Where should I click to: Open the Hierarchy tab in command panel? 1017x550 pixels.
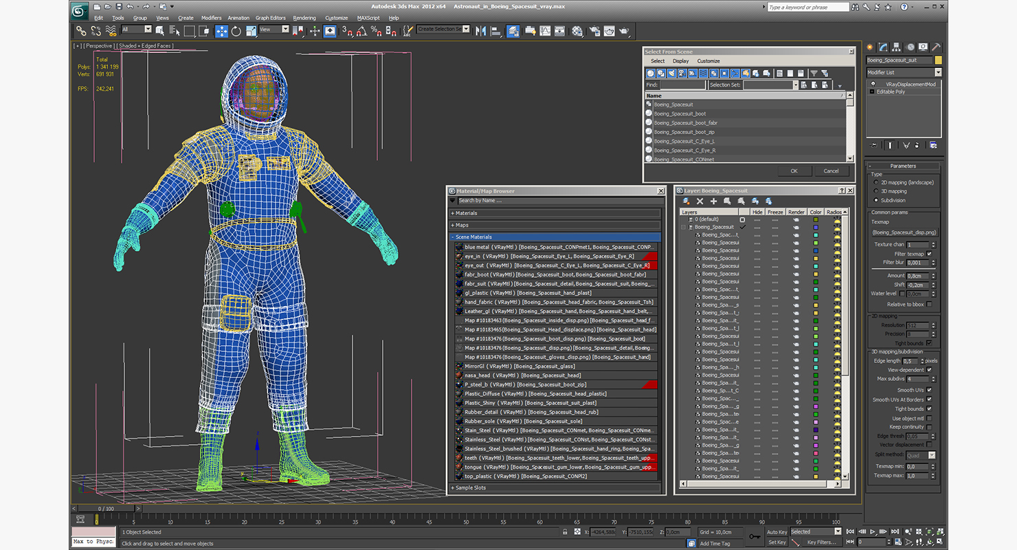click(x=896, y=47)
